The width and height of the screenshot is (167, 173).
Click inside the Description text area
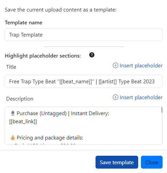(x=84, y=126)
